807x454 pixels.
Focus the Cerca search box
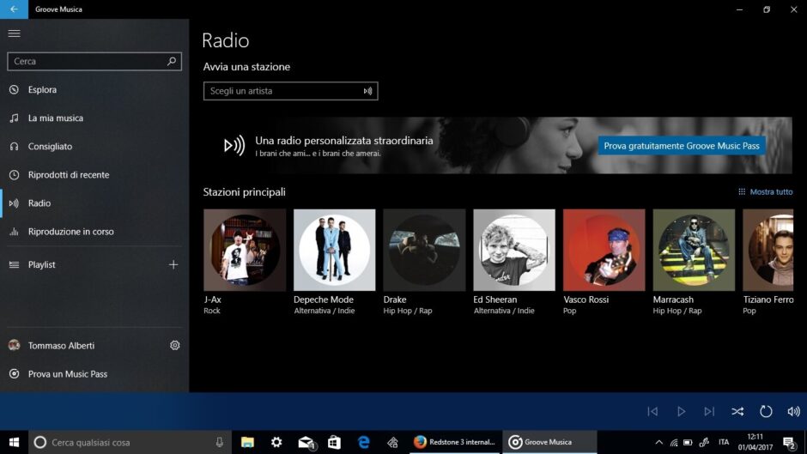coord(94,61)
